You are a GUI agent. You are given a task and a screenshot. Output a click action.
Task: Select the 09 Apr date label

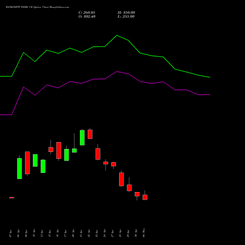point(26,234)
